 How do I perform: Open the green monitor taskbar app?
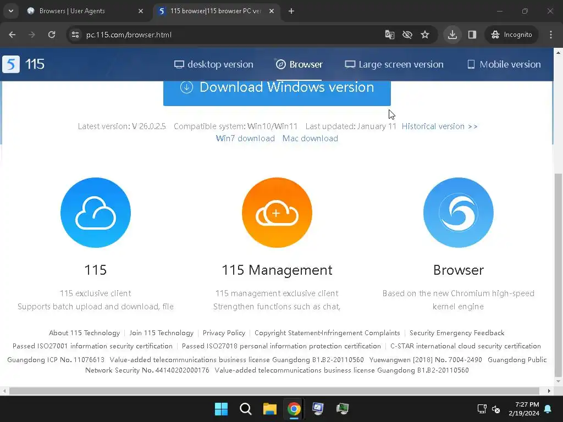342,409
